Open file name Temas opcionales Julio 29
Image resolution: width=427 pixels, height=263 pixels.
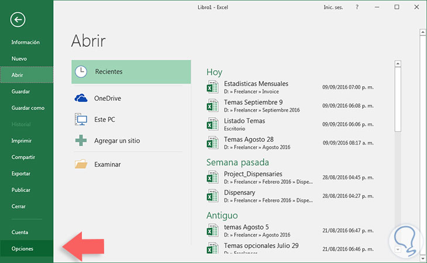[x=261, y=245]
